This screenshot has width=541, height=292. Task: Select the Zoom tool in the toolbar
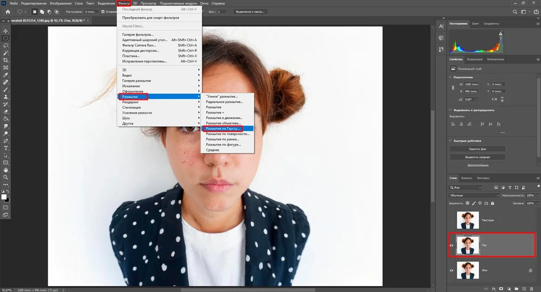[x=5, y=178]
